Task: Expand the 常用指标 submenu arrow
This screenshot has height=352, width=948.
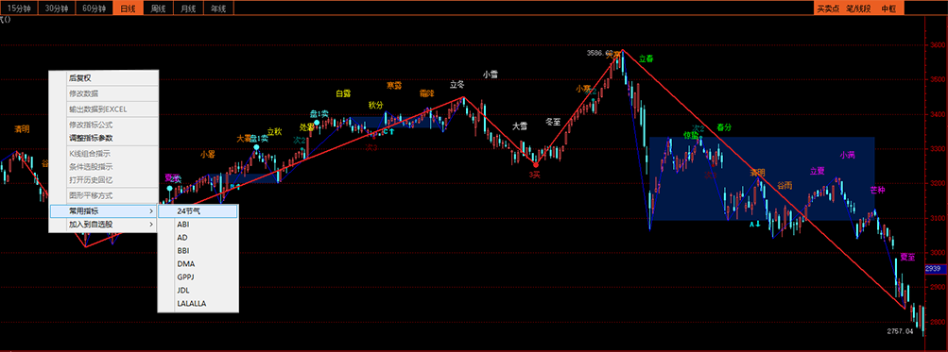Action: [150, 211]
